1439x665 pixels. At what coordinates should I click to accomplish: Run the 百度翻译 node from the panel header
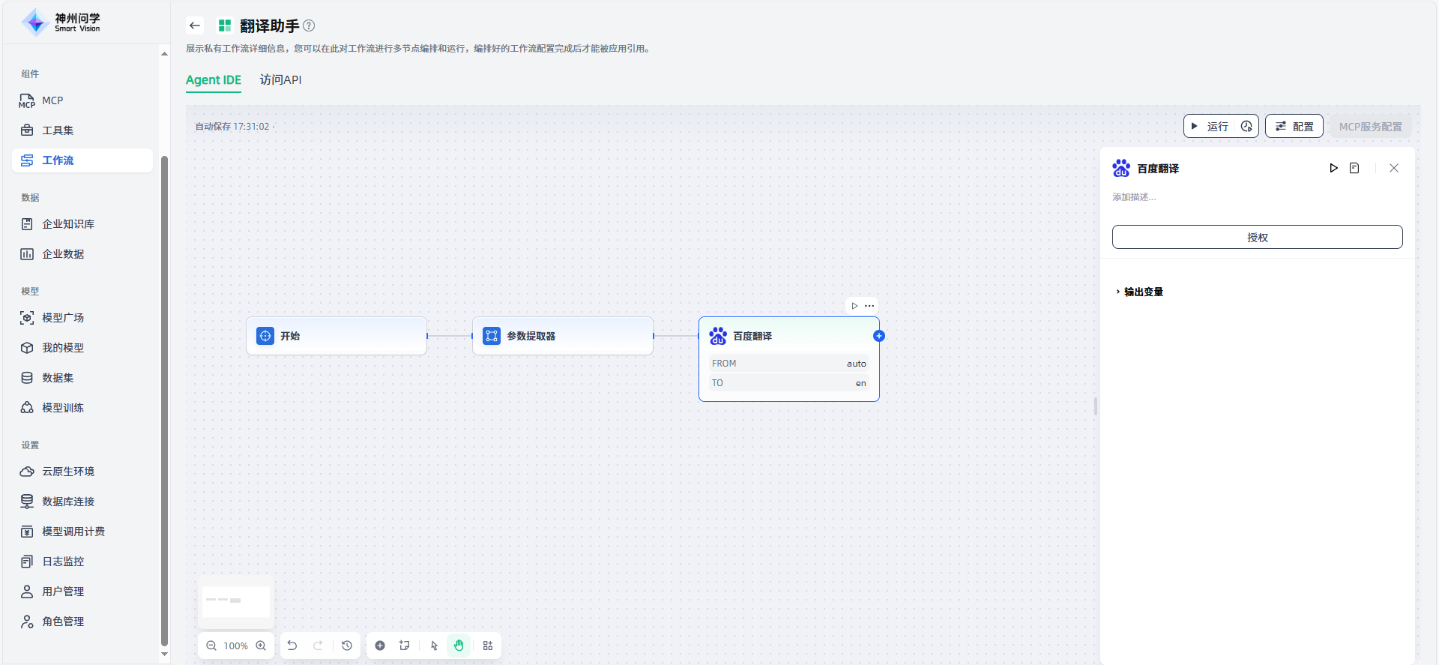(x=1333, y=168)
